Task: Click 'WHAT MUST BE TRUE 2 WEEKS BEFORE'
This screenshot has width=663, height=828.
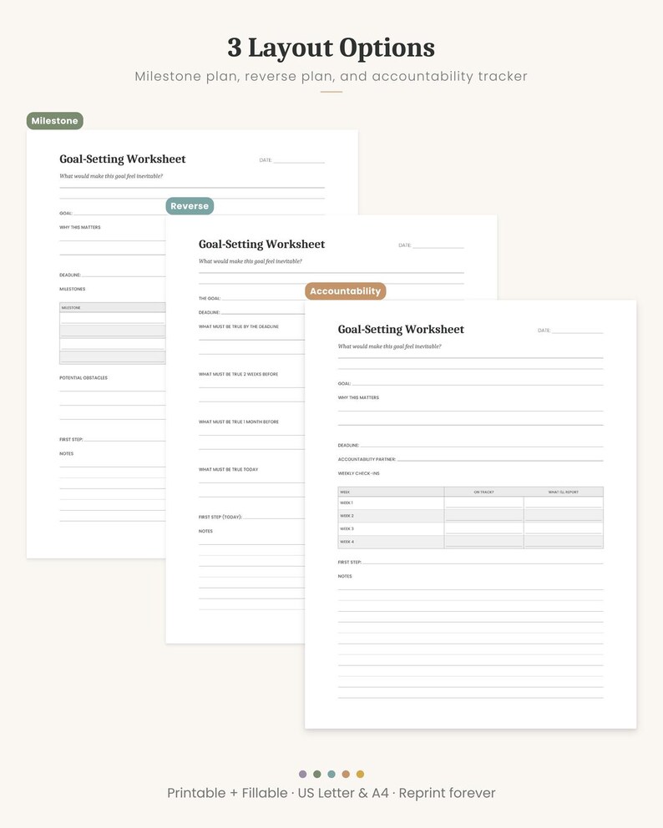Action: tap(238, 374)
